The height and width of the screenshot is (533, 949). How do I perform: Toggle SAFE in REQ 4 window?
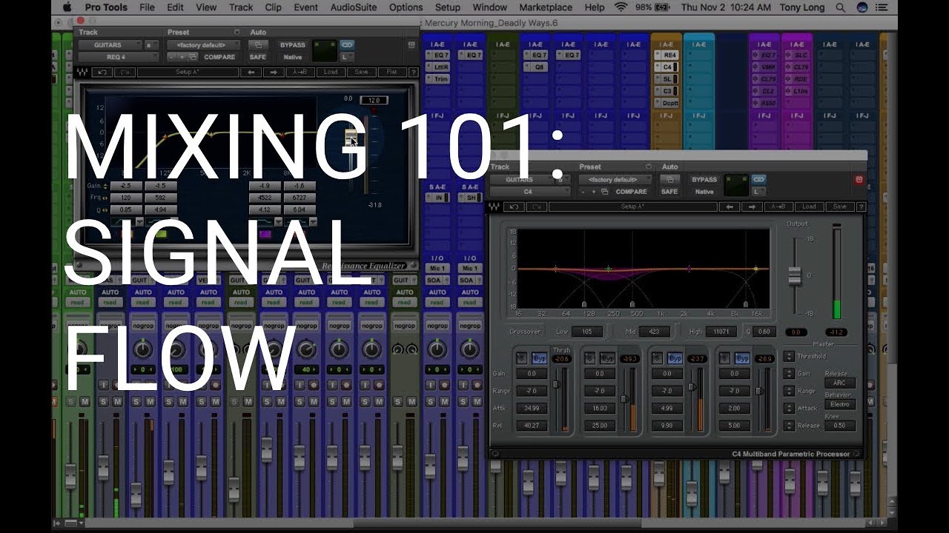pyautogui.click(x=257, y=57)
